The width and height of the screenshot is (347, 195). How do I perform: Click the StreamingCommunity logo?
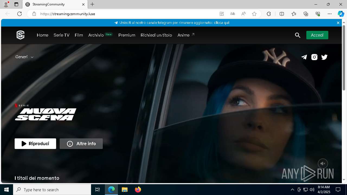[21, 35]
